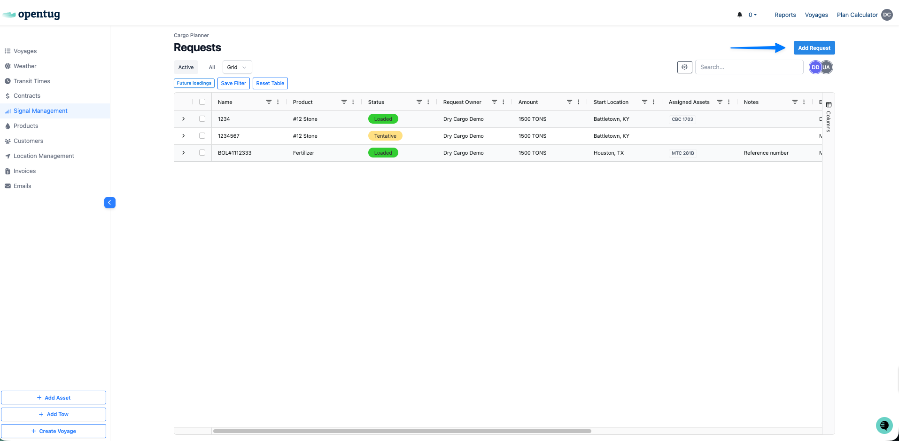Open the Amount column filter icon
The height and width of the screenshot is (441, 899).
click(569, 102)
